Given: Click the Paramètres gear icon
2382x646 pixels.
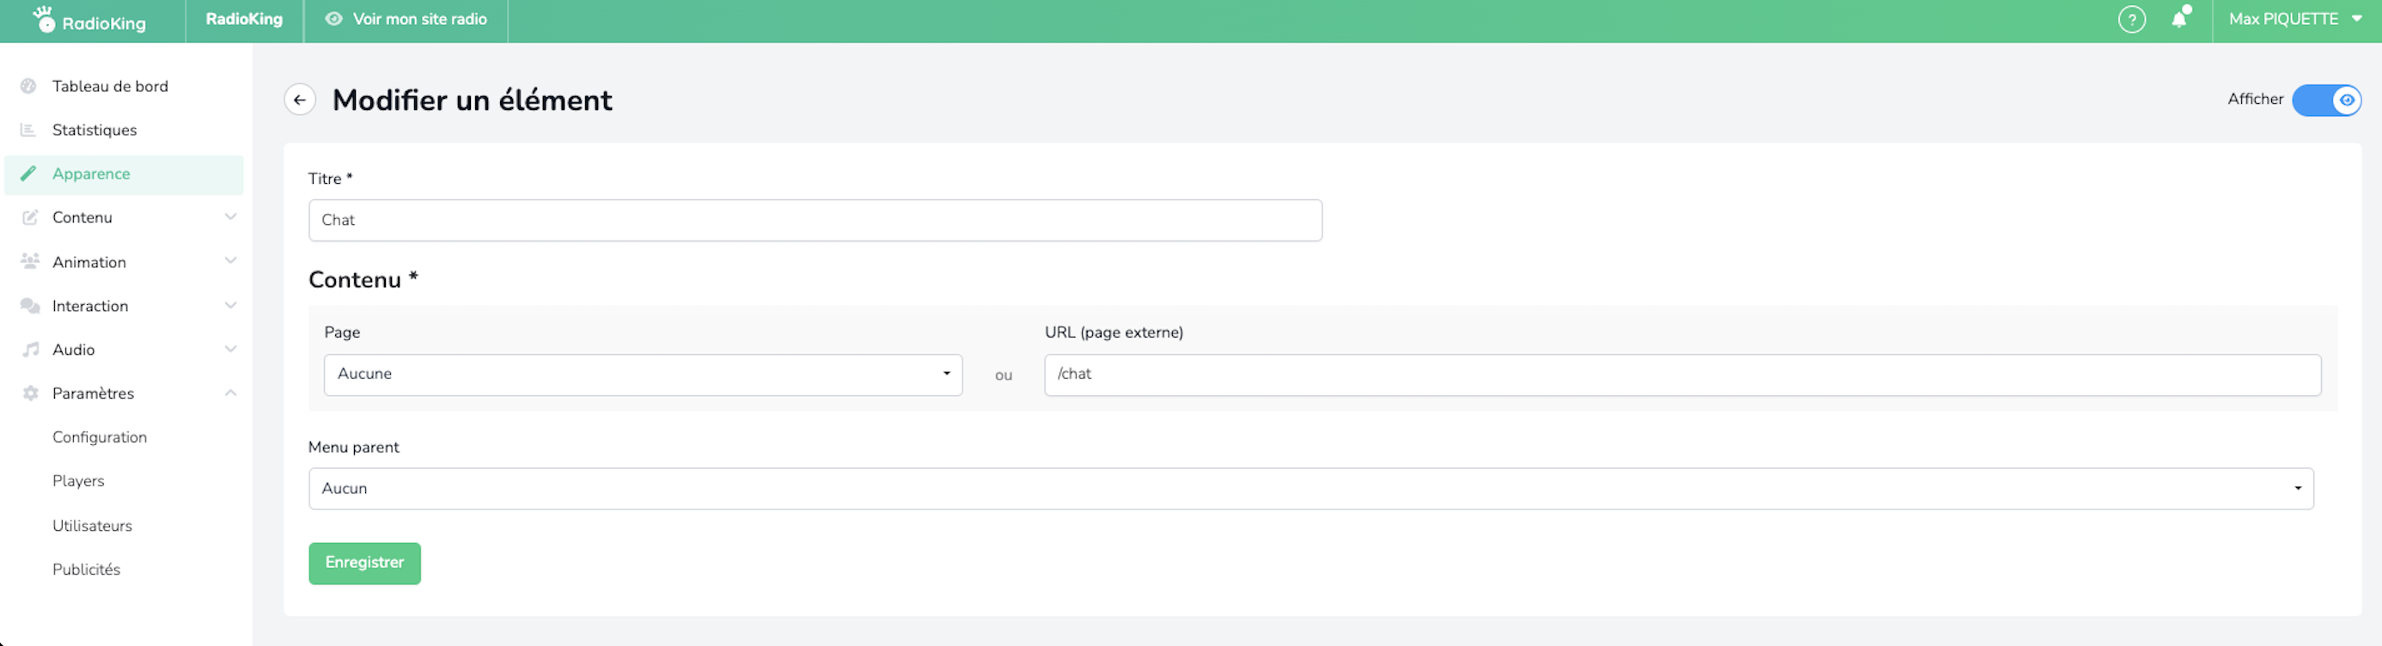Looking at the screenshot, I should coord(31,393).
